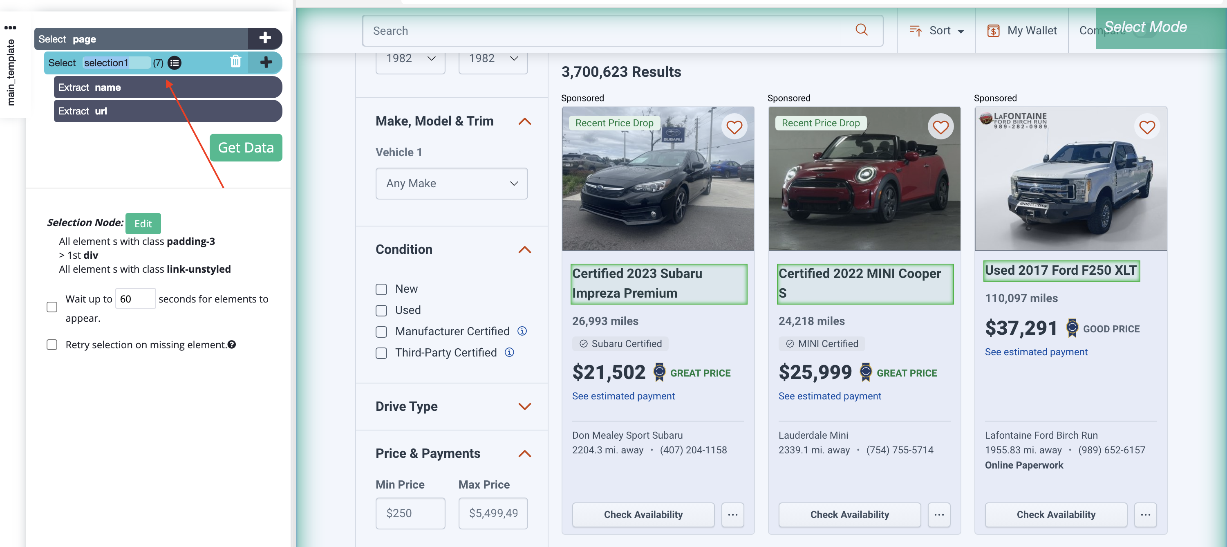Open the three-dots menu above main_template
The image size is (1227, 547).
[x=10, y=28]
